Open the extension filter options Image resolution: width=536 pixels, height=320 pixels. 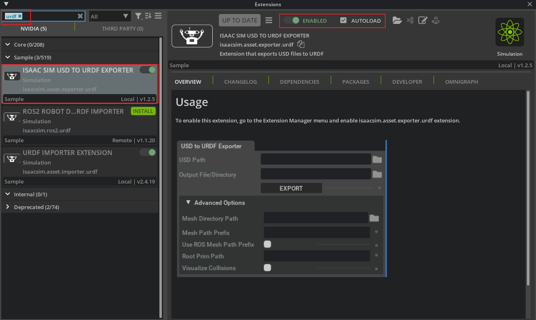tap(138, 16)
